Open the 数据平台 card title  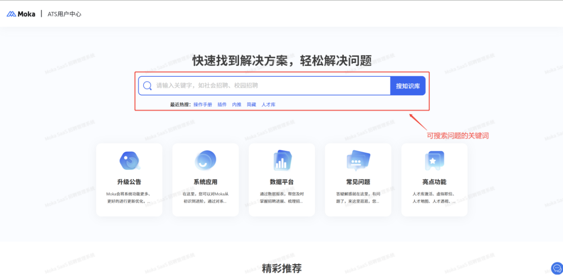tap(282, 182)
